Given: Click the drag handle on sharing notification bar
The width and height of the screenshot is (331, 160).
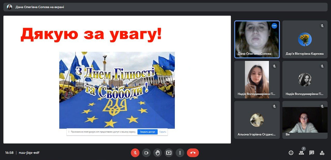Looking at the screenshot, I should point(69,132).
